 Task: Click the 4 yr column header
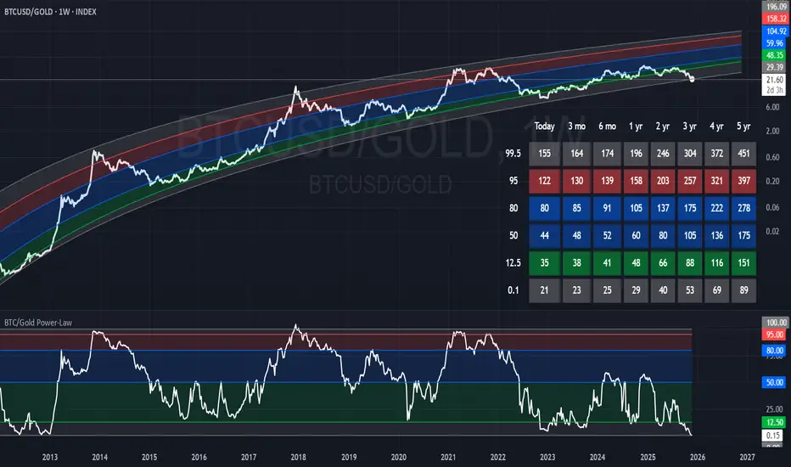pos(717,127)
